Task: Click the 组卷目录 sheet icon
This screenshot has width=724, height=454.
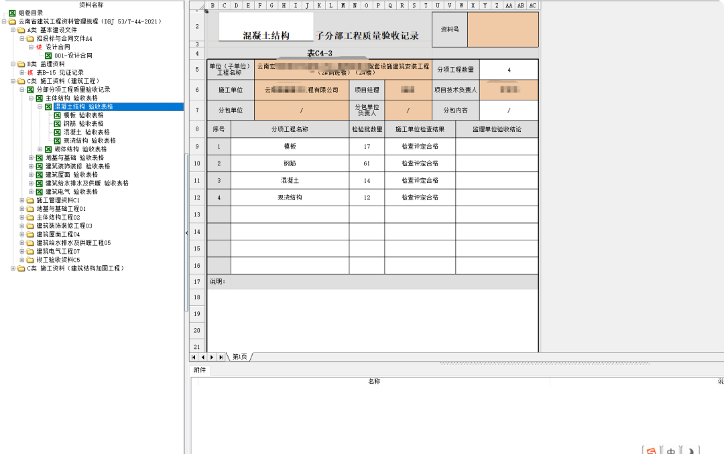Action: click(x=13, y=13)
